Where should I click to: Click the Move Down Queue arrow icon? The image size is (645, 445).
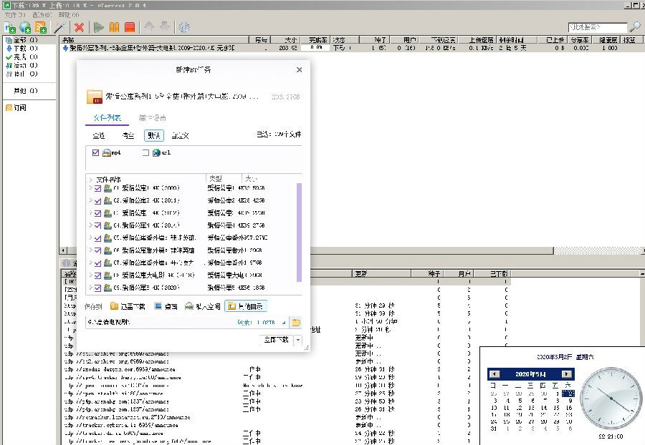click(x=165, y=27)
